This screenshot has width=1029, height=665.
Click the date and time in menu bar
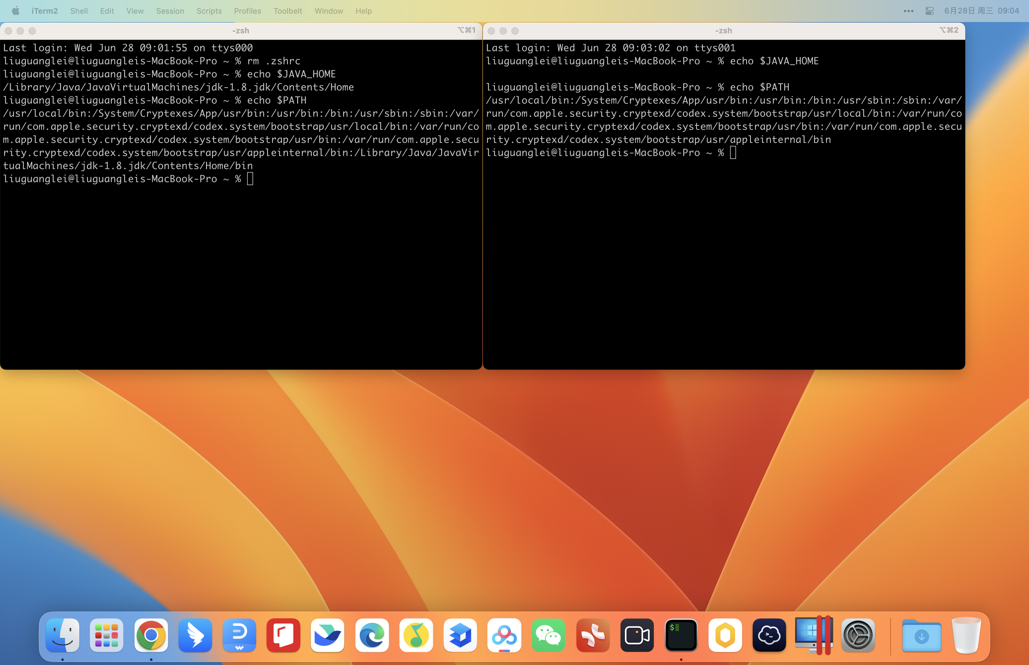(981, 11)
